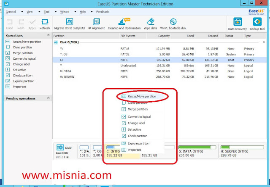Sort by the Capacity column header
This screenshot has width=270, height=187.
click(x=159, y=36)
